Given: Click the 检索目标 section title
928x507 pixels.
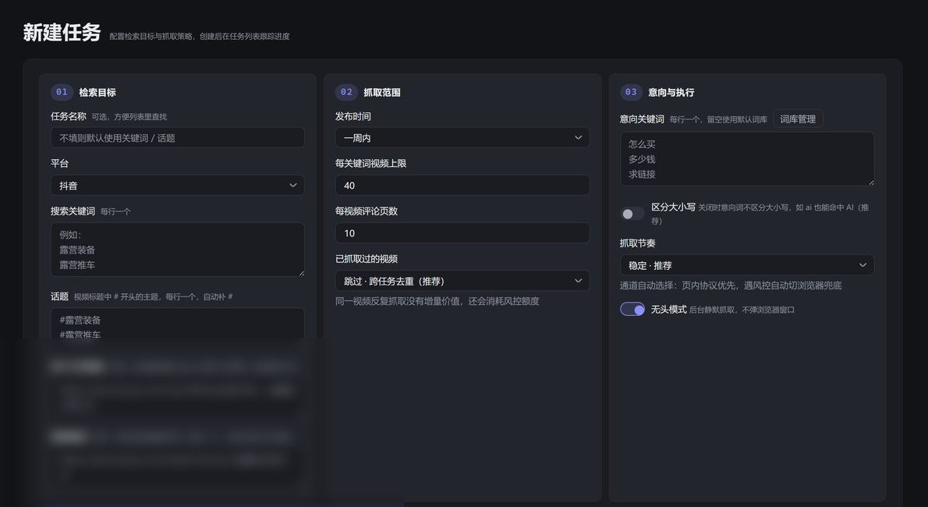Looking at the screenshot, I should 97,92.
